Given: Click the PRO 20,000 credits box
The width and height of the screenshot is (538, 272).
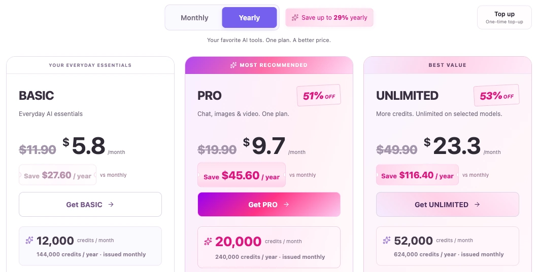Looking at the screenshot, I should (x=269, y=247).
